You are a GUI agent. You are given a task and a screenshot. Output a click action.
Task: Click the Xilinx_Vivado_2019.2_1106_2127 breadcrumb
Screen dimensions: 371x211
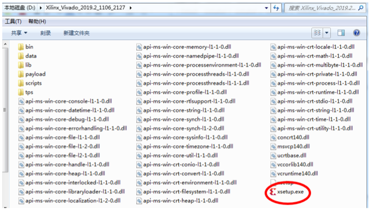pos(85,8)
